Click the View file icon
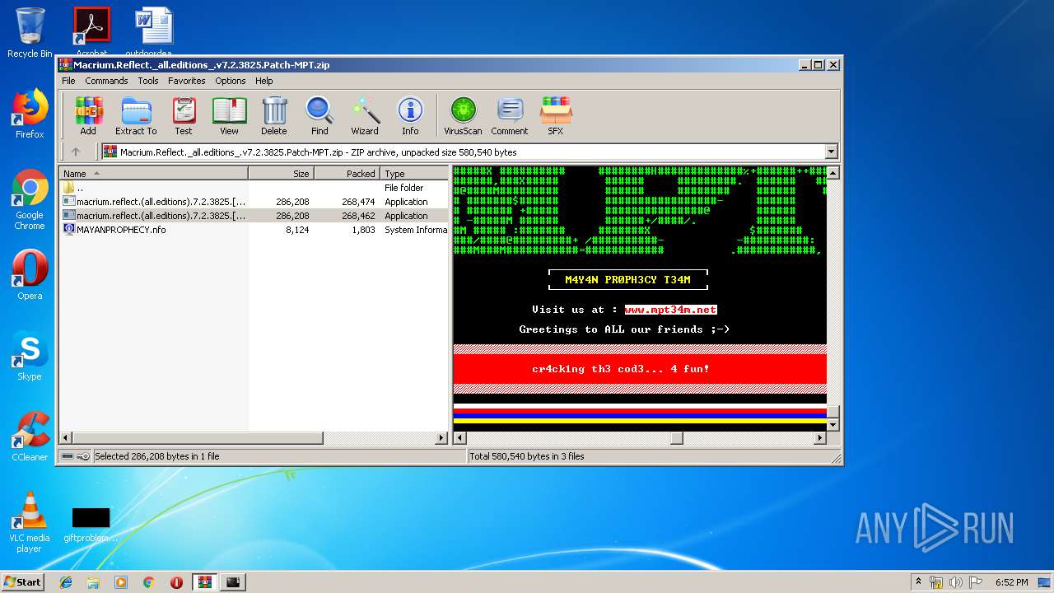Image resolution: width=1054 pixels, height=593 pixels. click(x=229, y=115)
